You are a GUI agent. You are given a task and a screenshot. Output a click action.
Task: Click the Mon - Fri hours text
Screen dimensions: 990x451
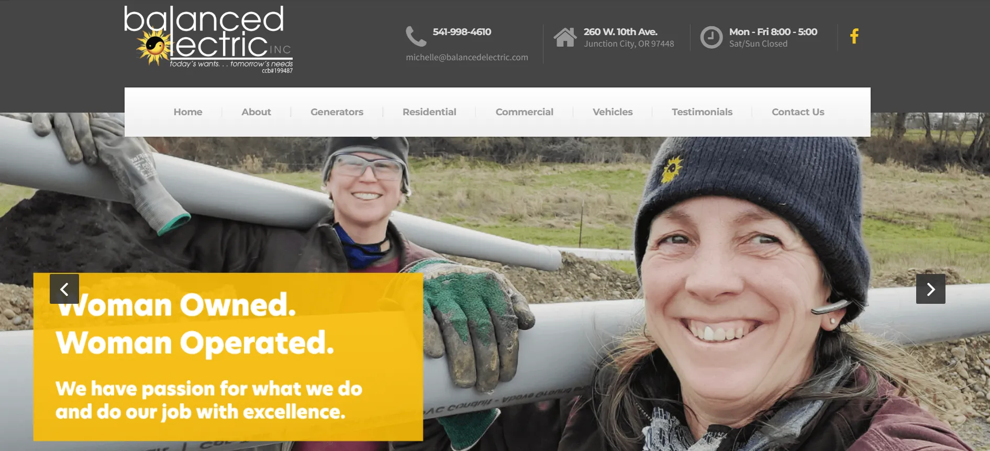tap(773, 32)
